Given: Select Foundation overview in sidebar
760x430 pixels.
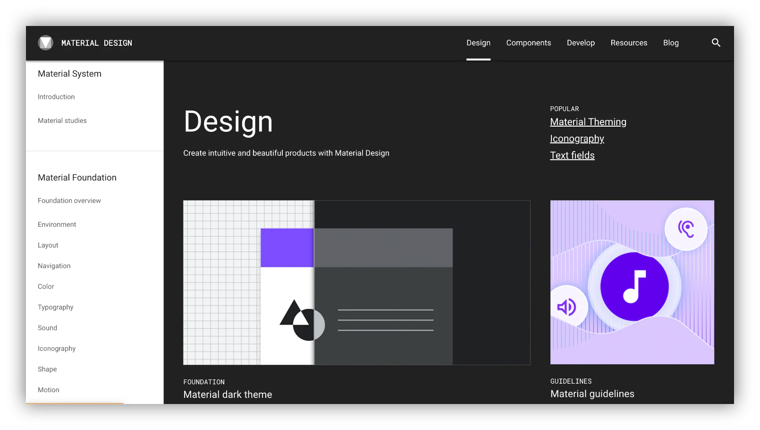Looking at the screenshot, I should (69, 201).
